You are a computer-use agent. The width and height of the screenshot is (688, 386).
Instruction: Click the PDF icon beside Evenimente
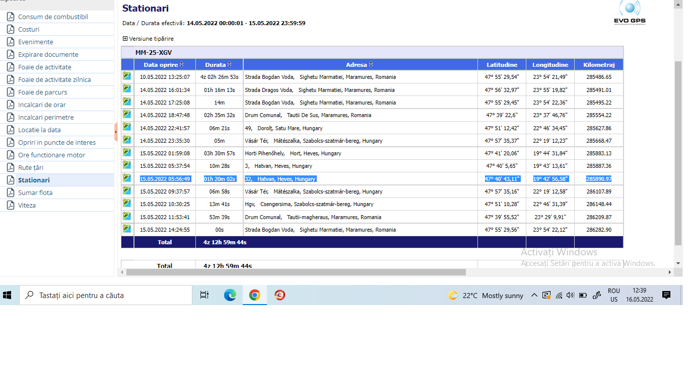tap(10, 42)
